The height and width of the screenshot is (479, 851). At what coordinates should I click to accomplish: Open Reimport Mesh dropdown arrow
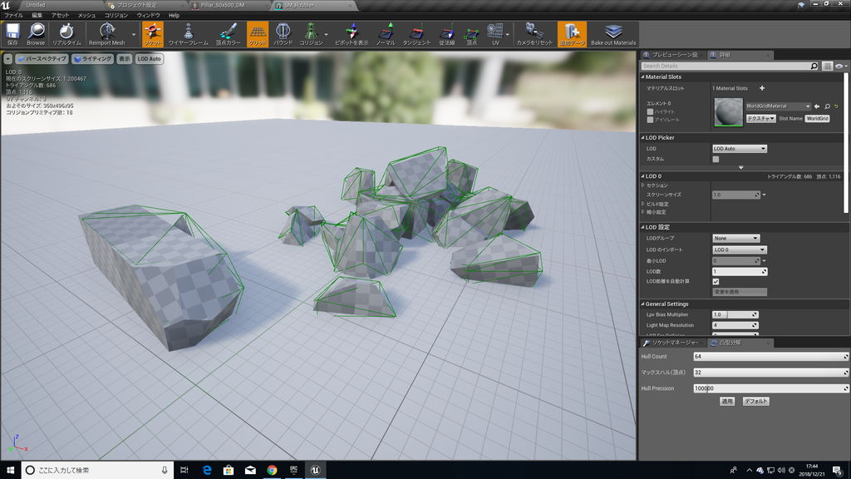(134, 35)
